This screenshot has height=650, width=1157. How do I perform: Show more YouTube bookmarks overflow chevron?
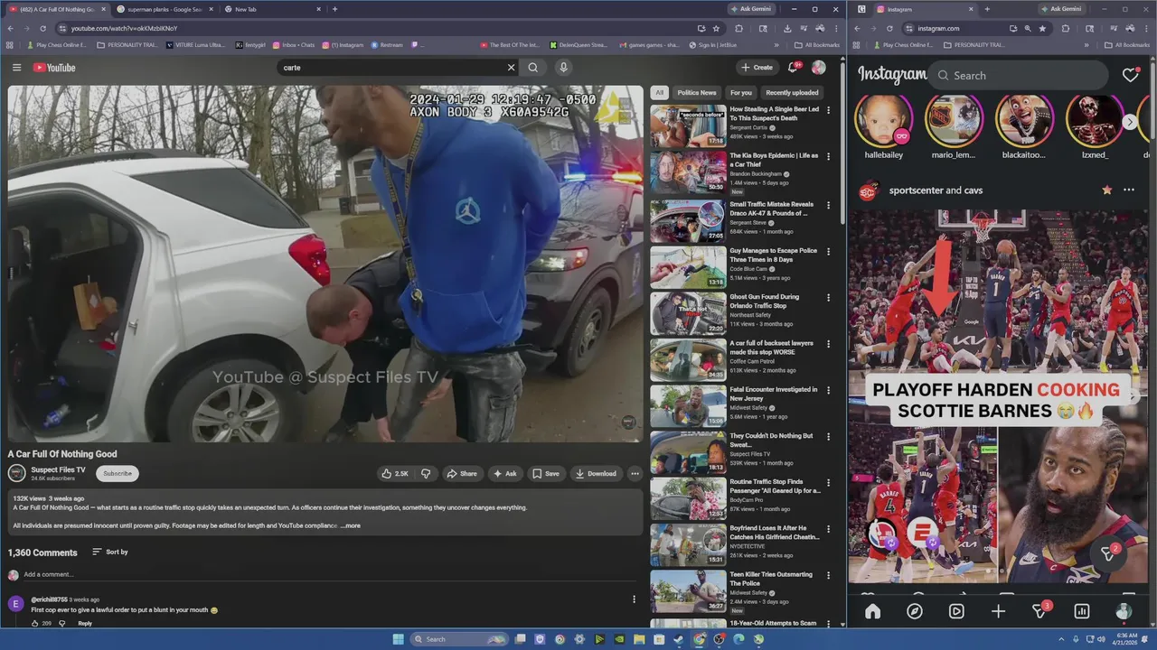pyautogui.click(x=776, y=44)
